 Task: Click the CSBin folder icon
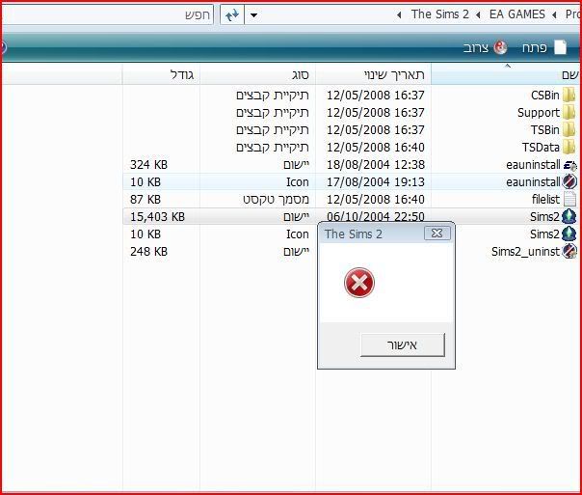[x=569, y=96]
